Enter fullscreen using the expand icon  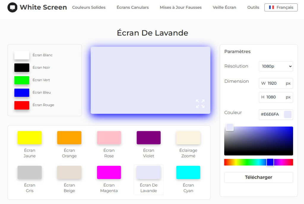[x=200, y=104]
